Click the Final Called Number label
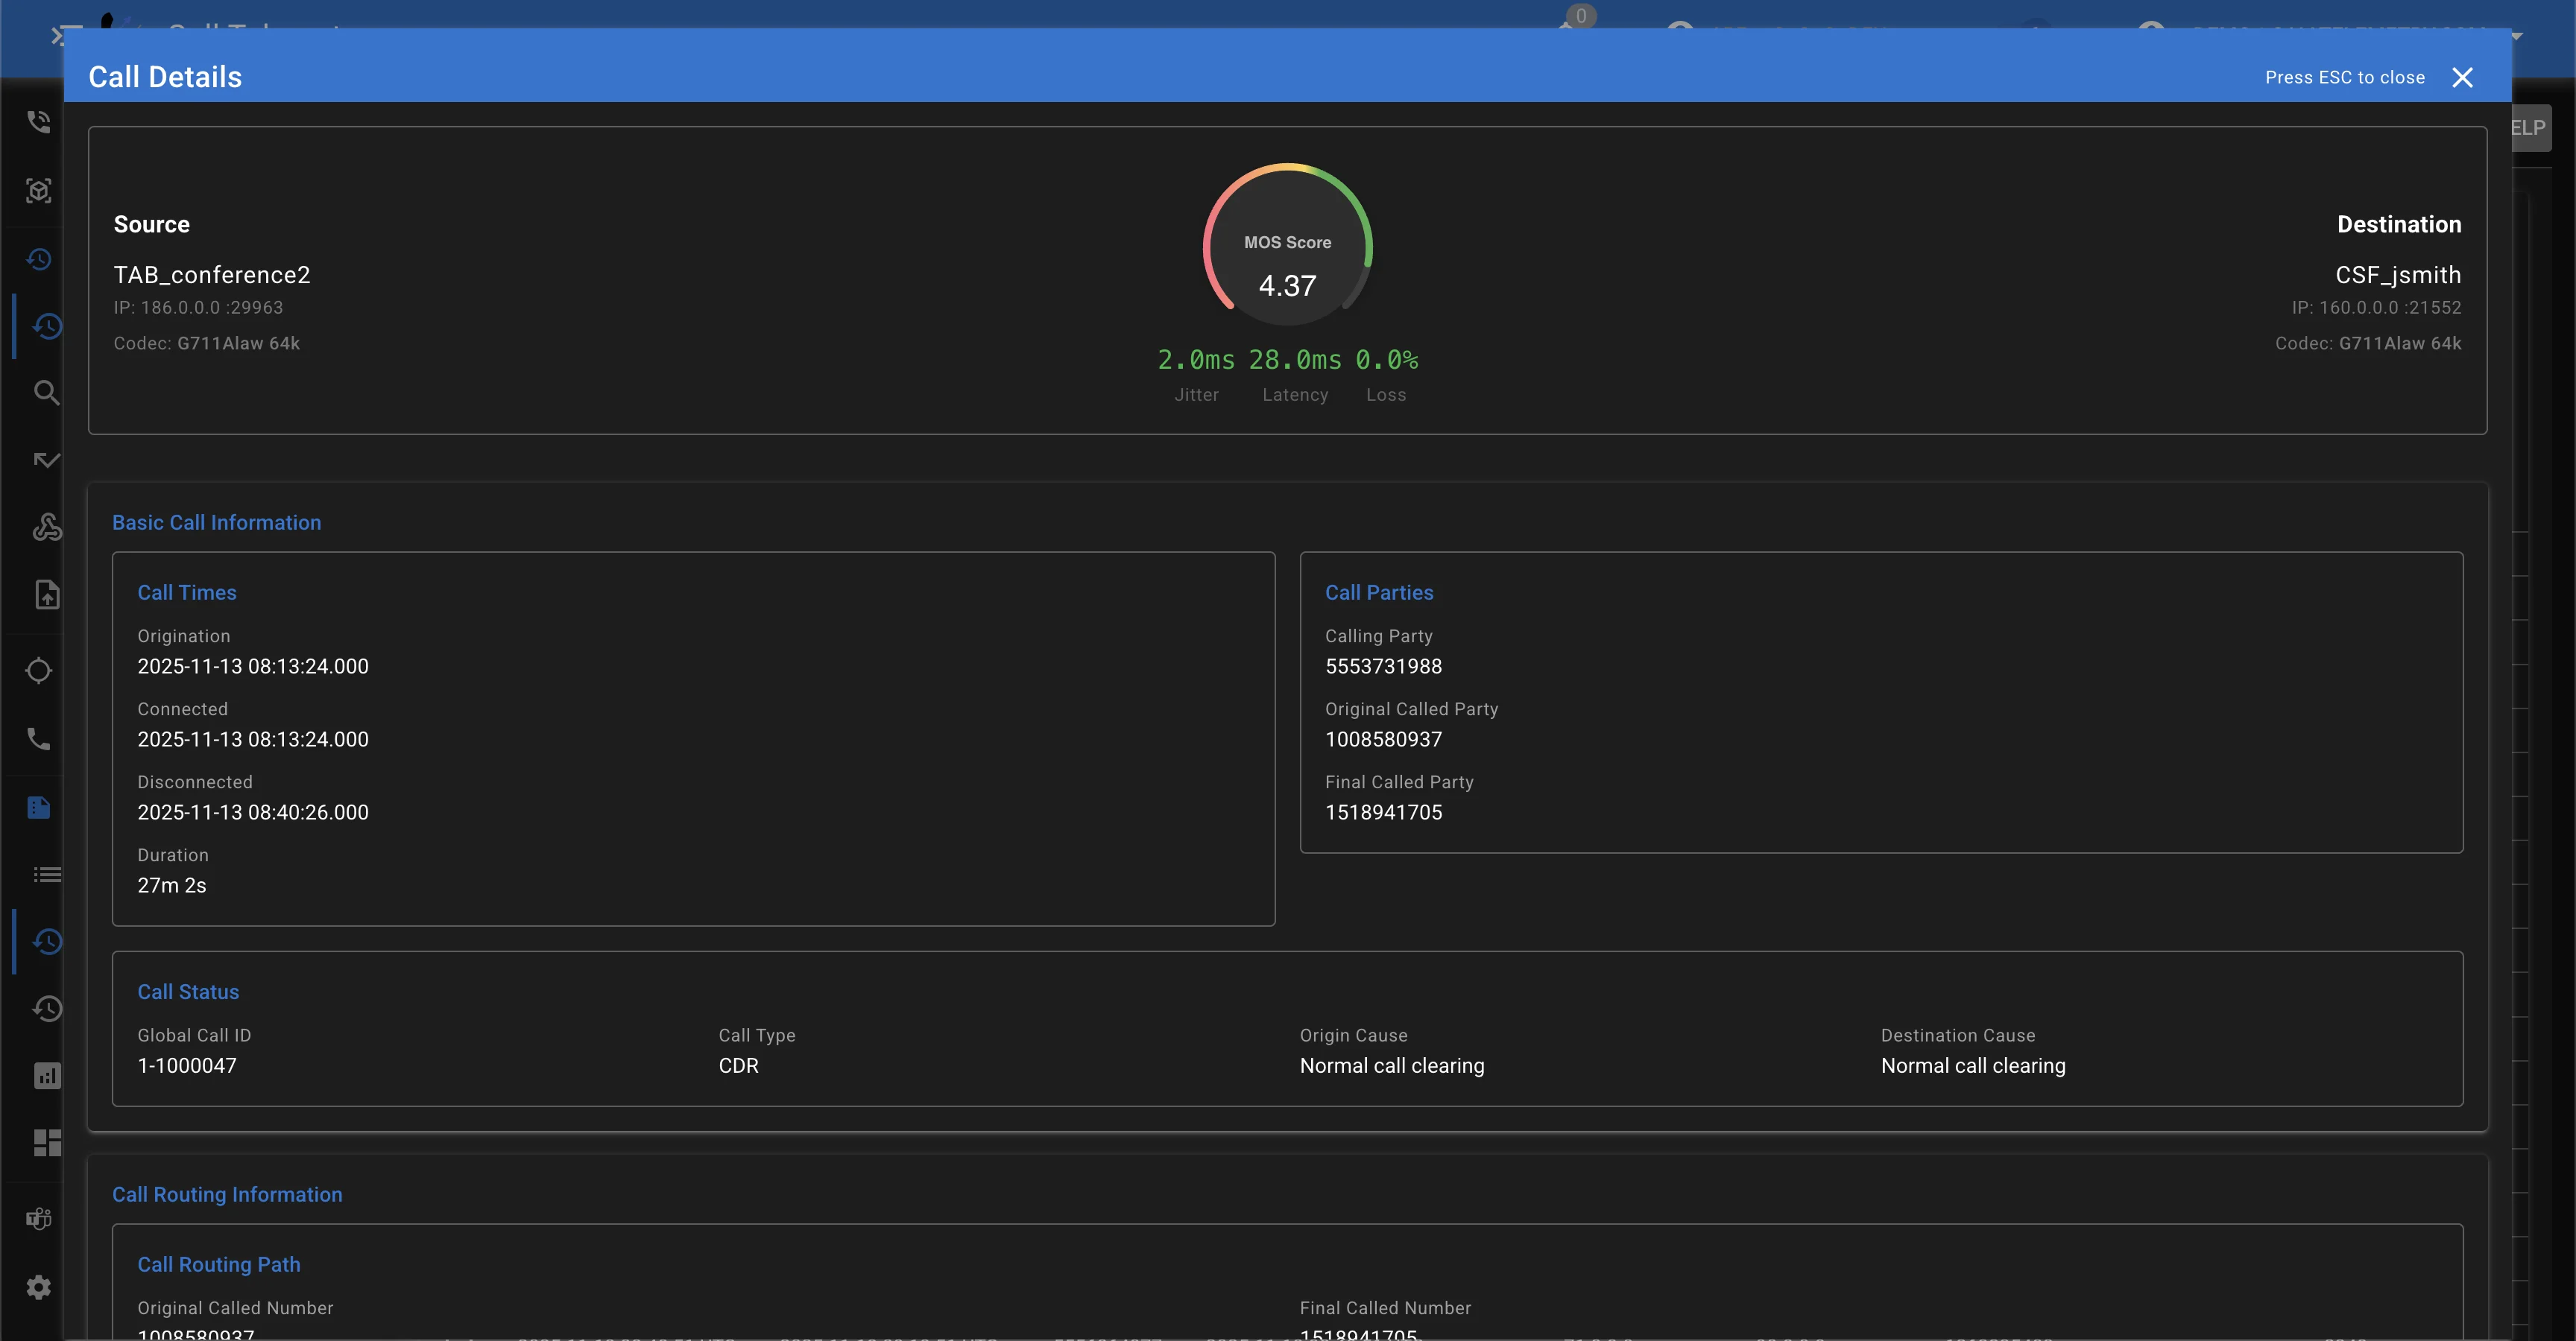Image resolution: width=2576 pixels, height=1341 pixels. point(1385,1308)
